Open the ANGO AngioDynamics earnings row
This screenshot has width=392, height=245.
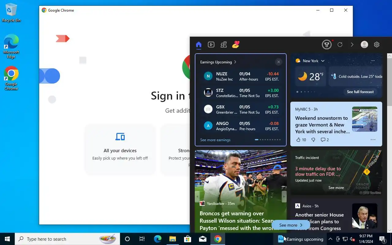[x=241, y=126]
